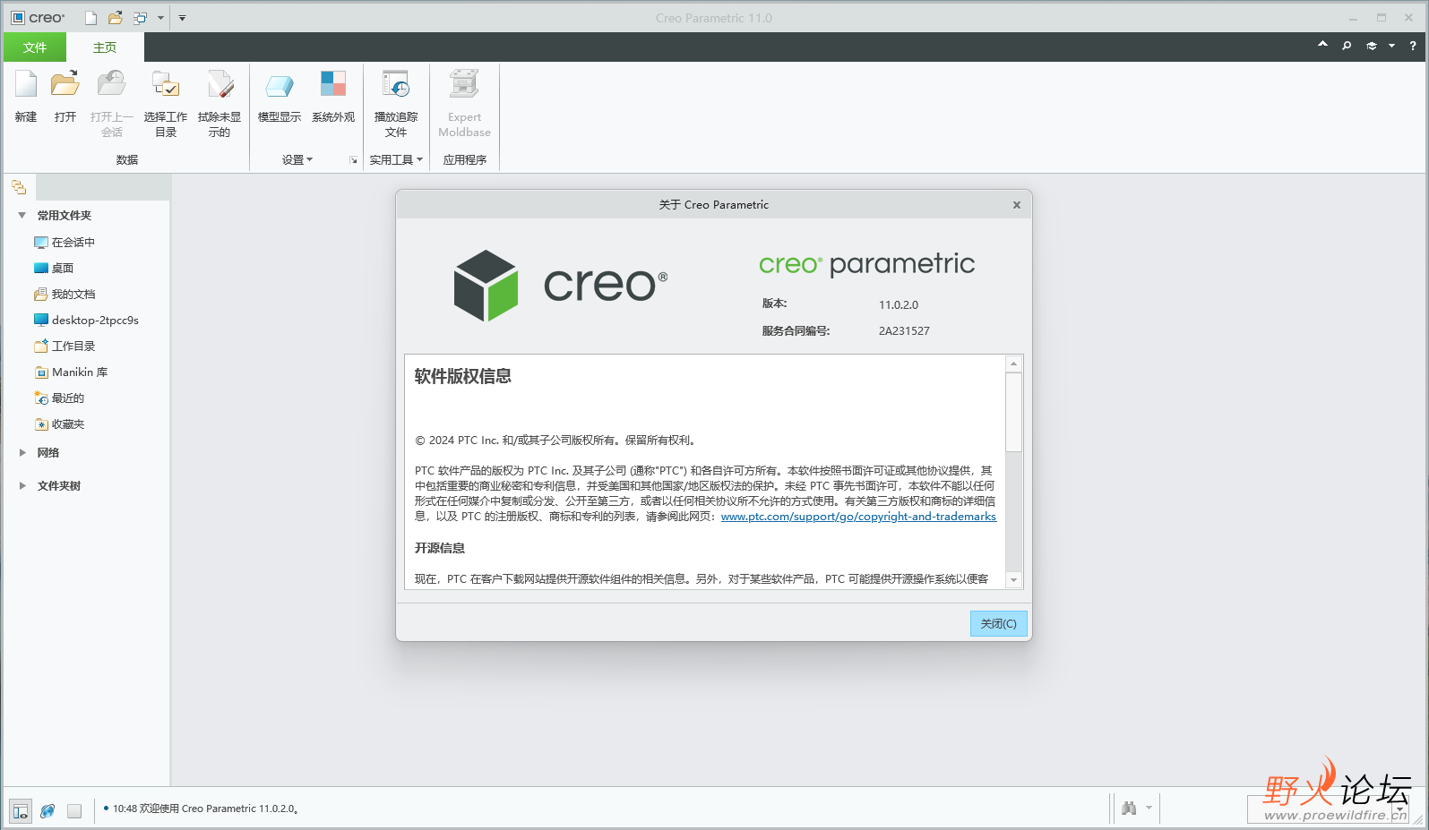Image resolution: width=1429 pixels, height=830 pixels.
Task: Click the Creo logo icon in the title bar
Action: tap(17, 18)
